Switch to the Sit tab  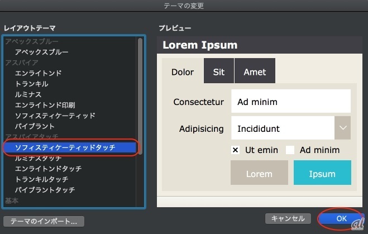[x=219, y=72]
